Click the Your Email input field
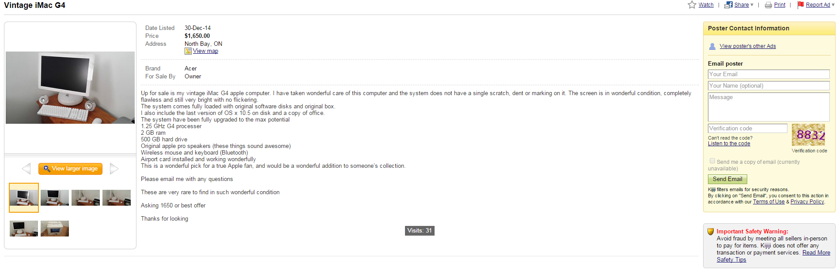 point(768,74)
